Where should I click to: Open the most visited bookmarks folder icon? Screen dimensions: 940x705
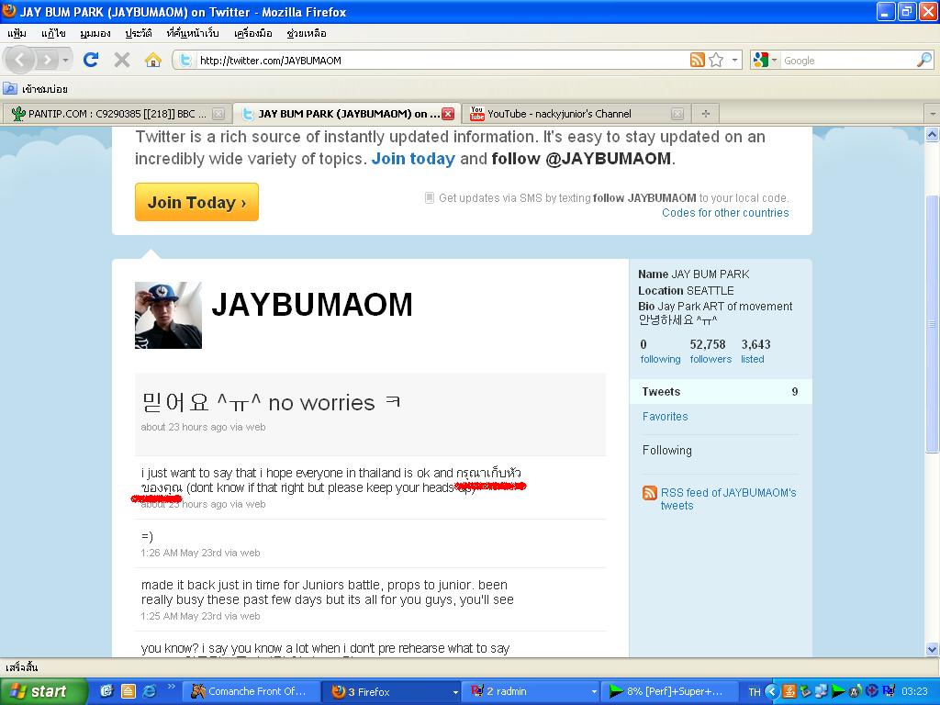tap(10, 89)
